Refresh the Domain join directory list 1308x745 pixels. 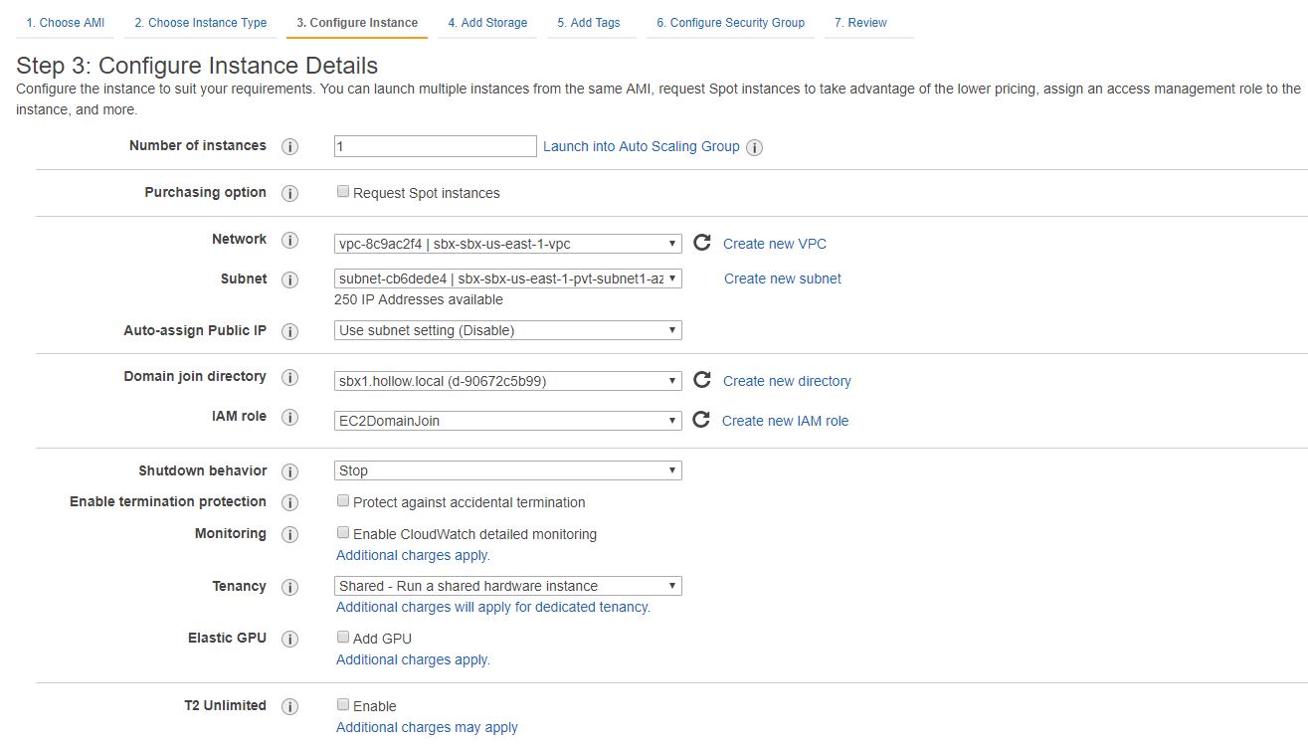702,380
